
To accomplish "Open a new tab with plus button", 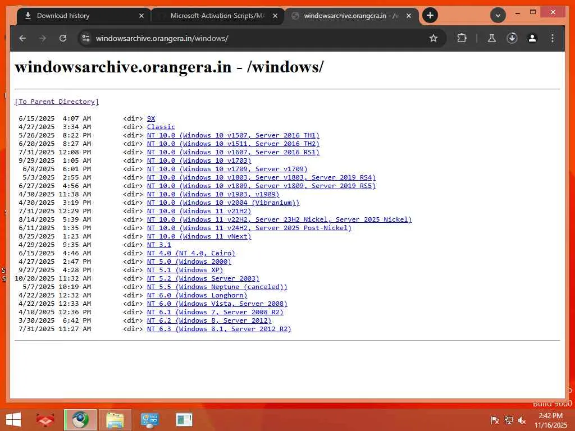I will pyautogui.click(x=430, y=15).
